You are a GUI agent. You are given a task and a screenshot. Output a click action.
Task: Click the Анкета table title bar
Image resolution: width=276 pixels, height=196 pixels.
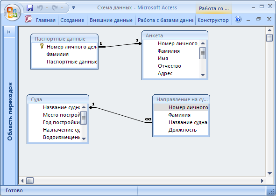coord(175,35)
